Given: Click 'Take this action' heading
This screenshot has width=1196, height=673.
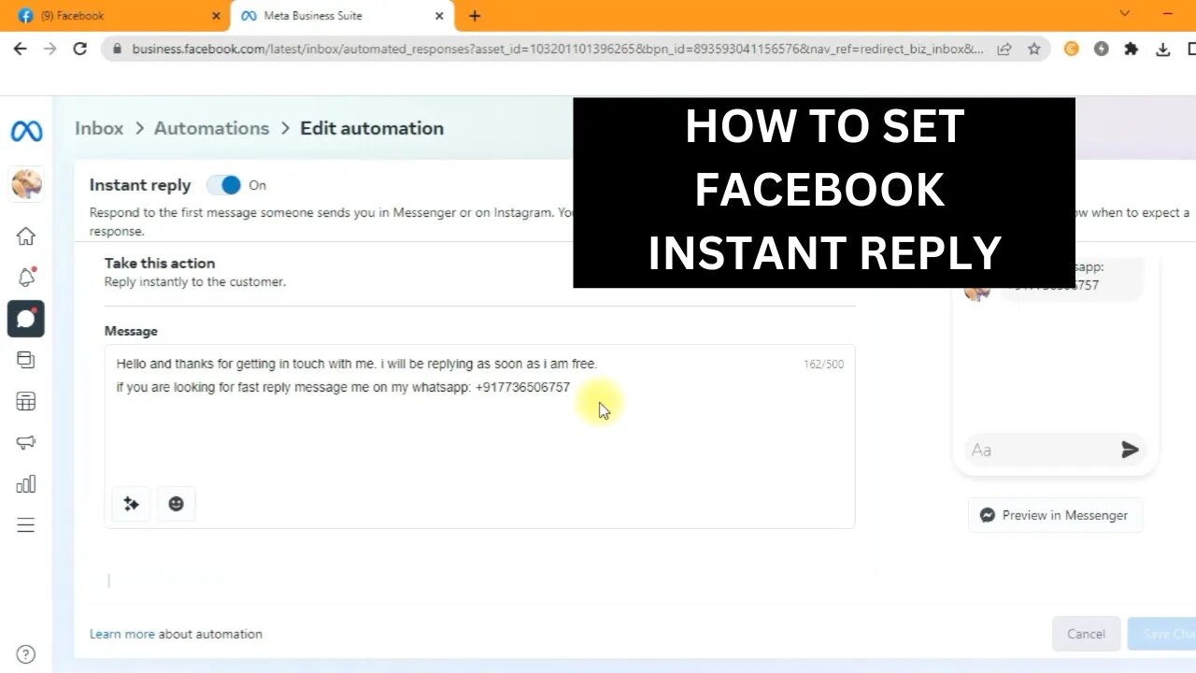Looking at the screenshot, I should [160, 264].
